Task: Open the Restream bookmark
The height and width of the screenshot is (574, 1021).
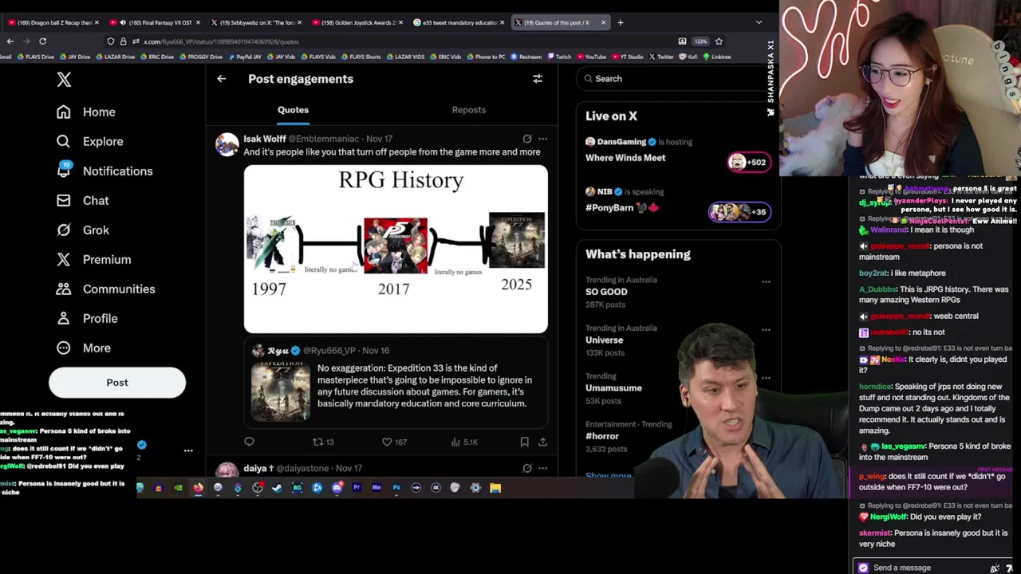Action: pos(526,57)
